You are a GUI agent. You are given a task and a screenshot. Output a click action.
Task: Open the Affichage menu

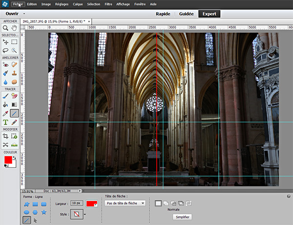pyautogui.click(x=123, y=4)
